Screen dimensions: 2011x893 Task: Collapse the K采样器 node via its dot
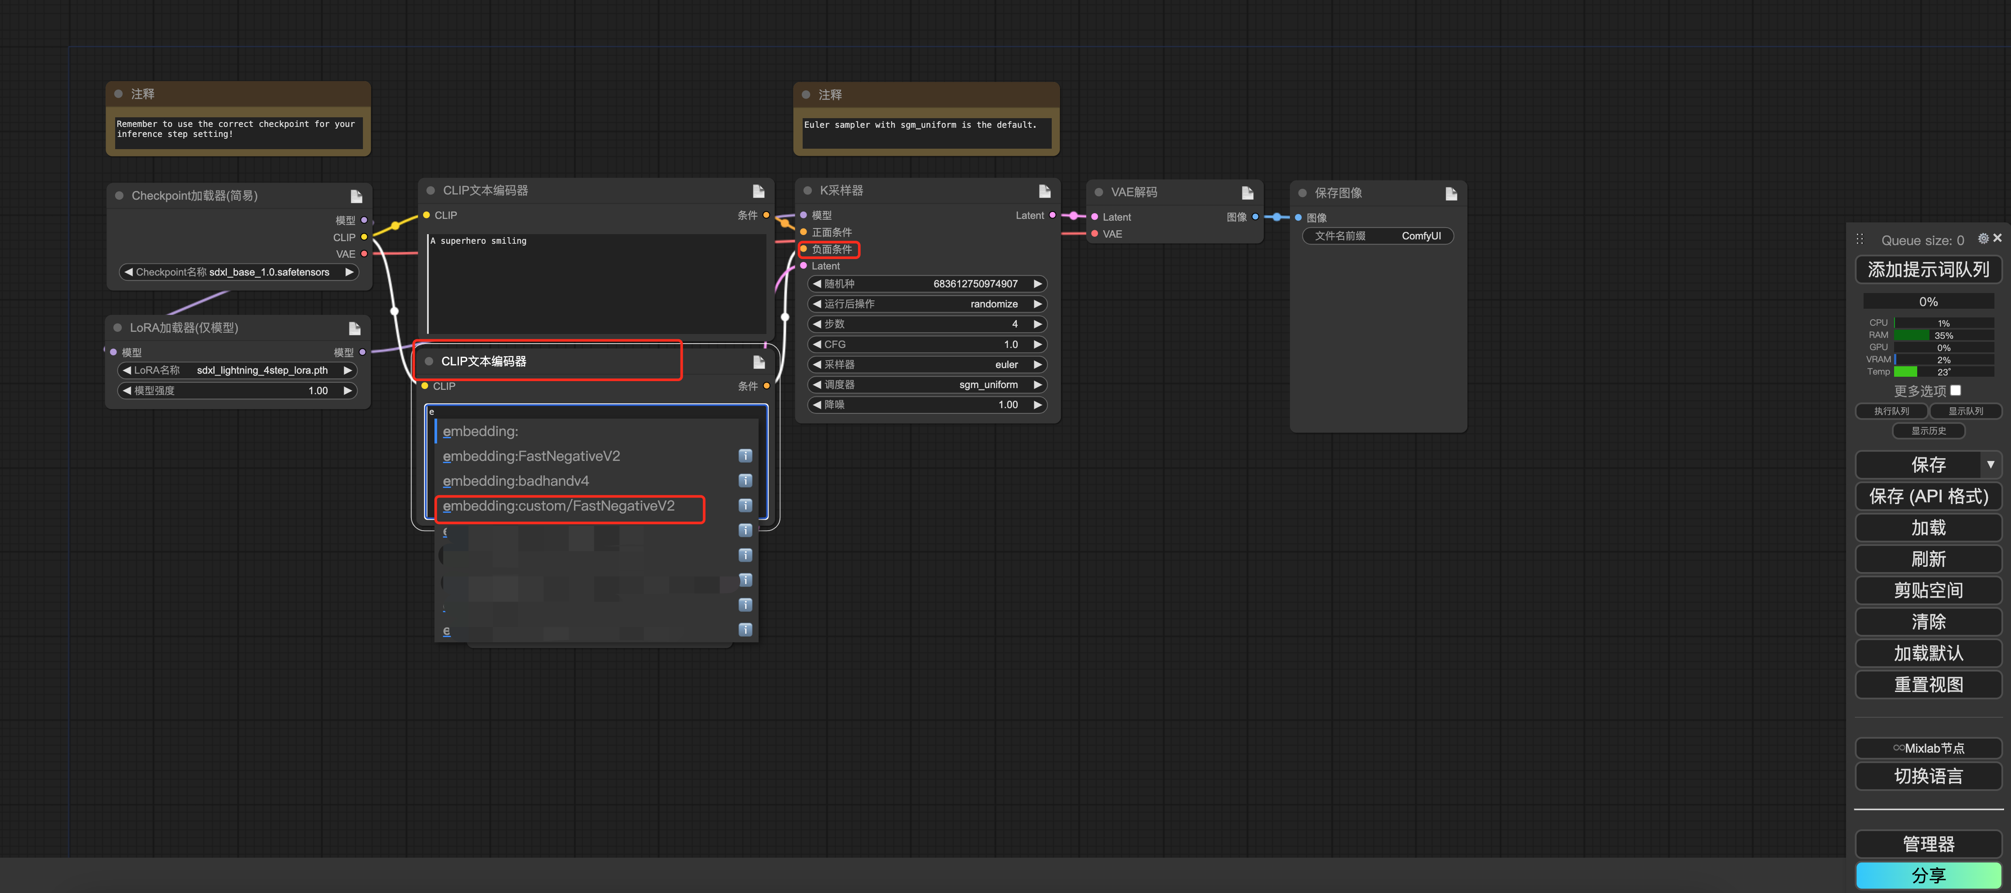pyautogui.click(x=808, y=191)
